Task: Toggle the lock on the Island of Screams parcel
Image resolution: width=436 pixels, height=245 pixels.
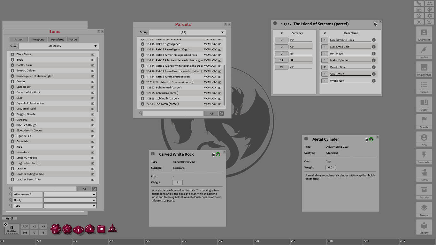Action: [375, 24]
